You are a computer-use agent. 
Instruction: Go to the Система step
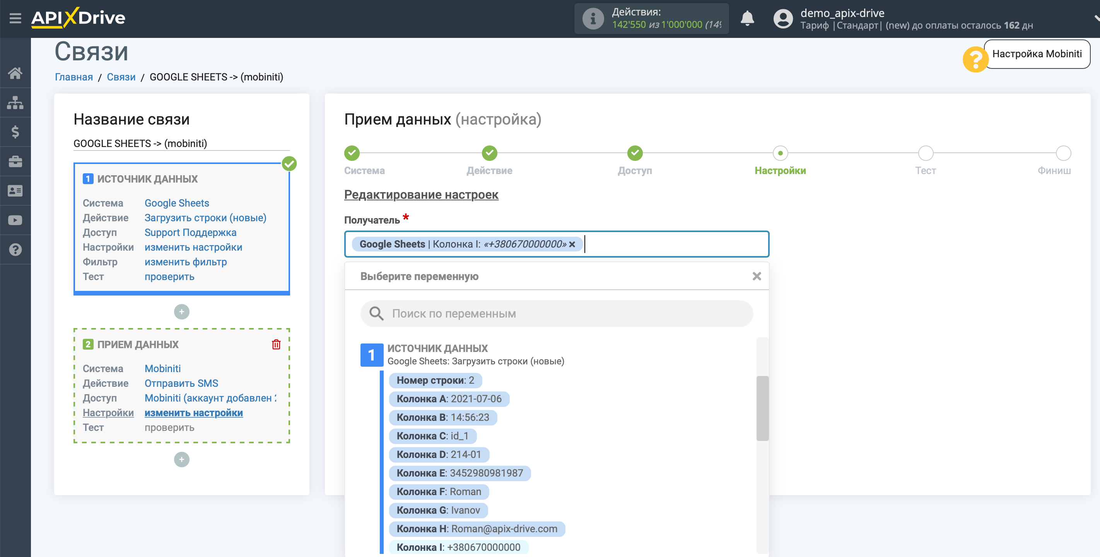tap(352, 153)
